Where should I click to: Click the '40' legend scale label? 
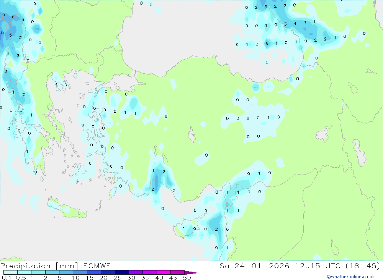point(159,278)
